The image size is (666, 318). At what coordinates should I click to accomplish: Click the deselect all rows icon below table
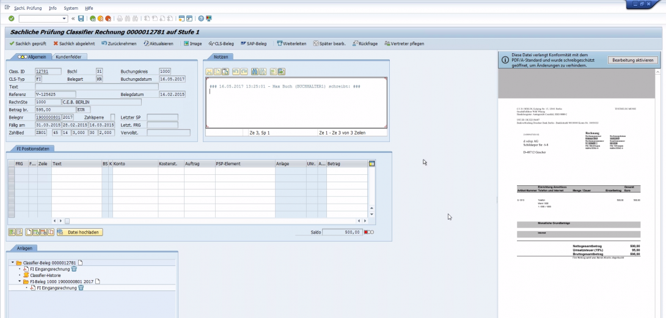(x=19, y=232)
